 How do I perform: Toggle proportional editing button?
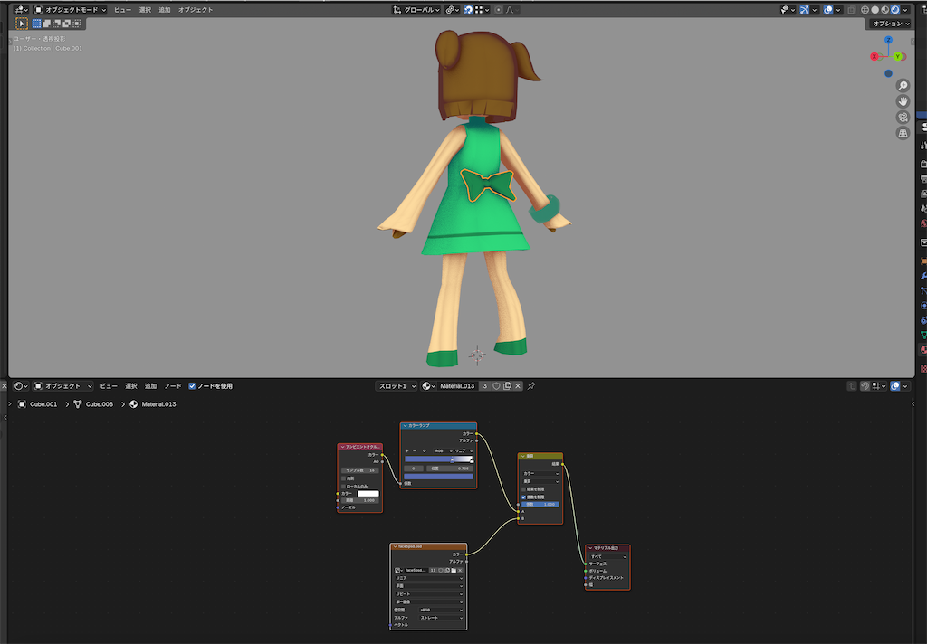499,9
